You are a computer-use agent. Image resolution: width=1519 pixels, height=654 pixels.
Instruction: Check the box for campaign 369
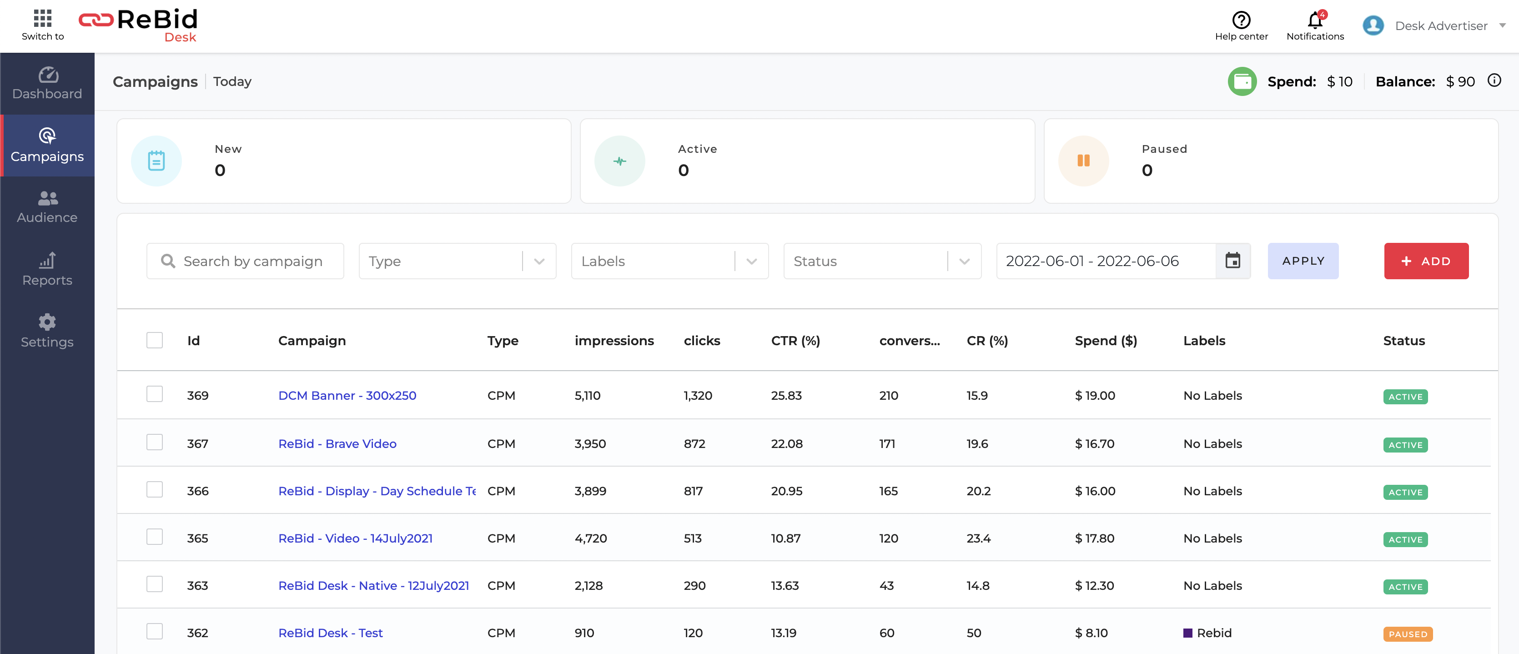(155, 394)
